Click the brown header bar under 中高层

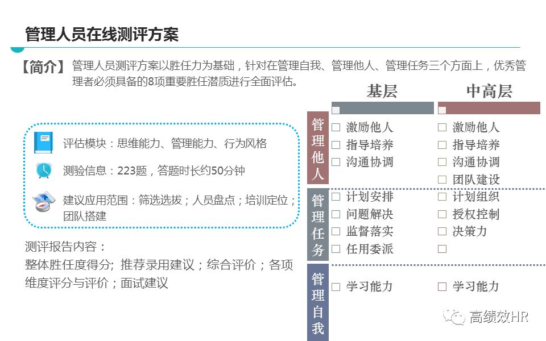489,108
